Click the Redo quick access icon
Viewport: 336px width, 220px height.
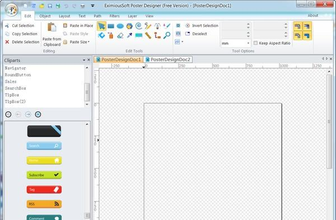74,6
